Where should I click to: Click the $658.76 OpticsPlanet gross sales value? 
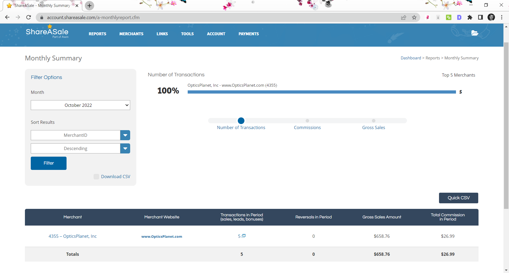[x=382, y=236]
